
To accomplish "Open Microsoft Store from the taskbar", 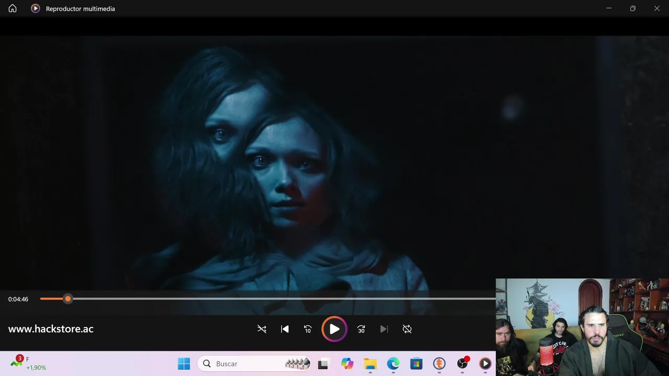I will coord(416,364).
